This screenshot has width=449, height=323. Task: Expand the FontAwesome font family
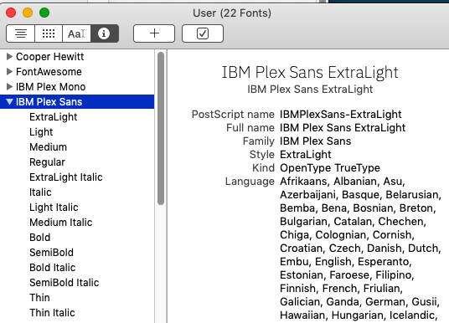pos(9,71)
